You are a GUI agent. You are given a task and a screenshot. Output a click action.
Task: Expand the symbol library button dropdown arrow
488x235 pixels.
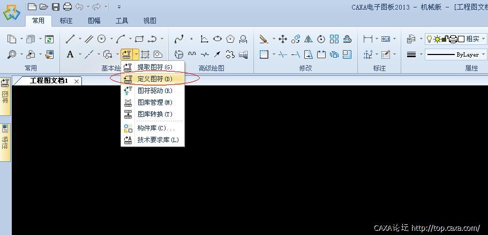(136, 54)
